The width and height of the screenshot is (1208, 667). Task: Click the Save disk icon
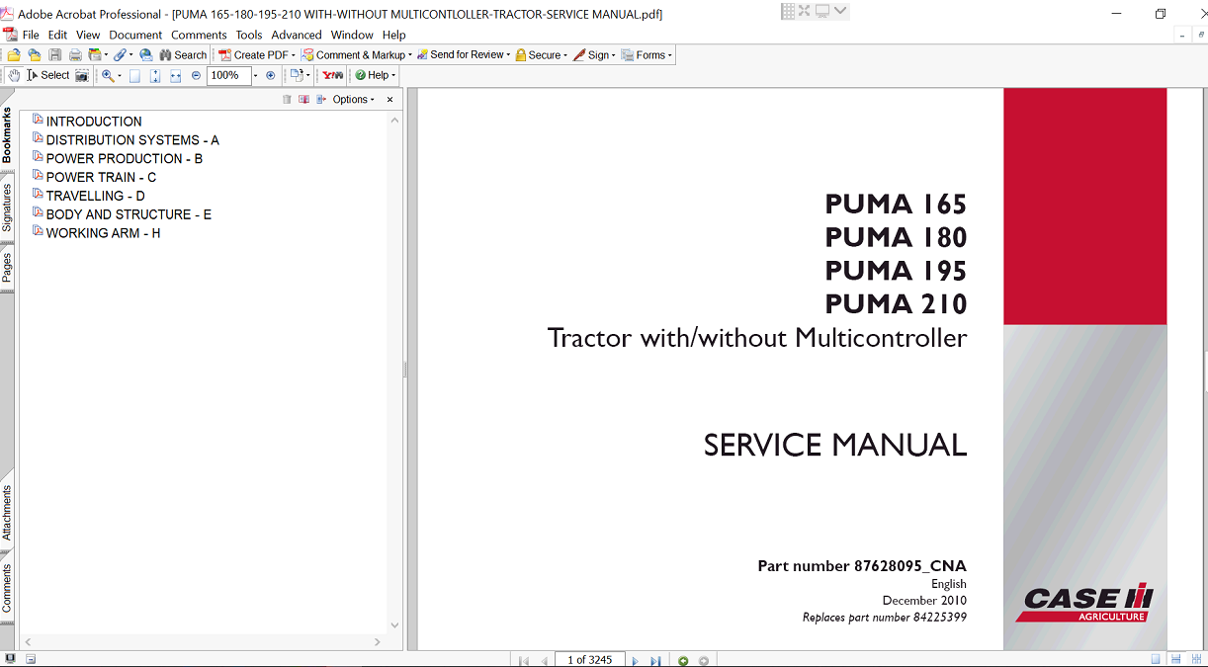(55, 55)
